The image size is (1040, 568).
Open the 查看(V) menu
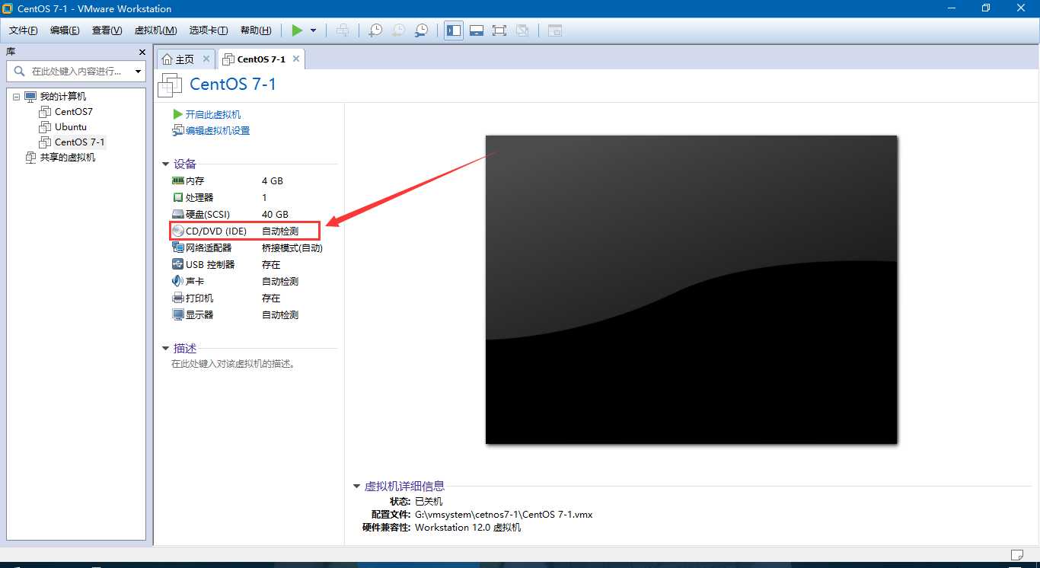click(x=107, y=30)
